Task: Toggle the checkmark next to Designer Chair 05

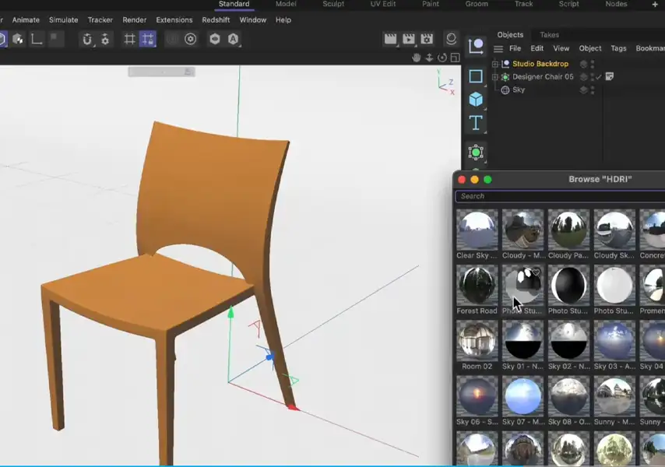Action: 598,75
